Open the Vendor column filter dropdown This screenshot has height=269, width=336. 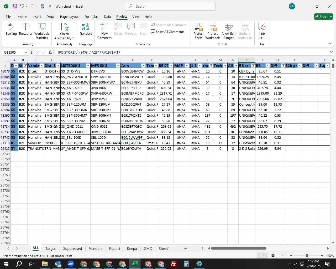42,66
